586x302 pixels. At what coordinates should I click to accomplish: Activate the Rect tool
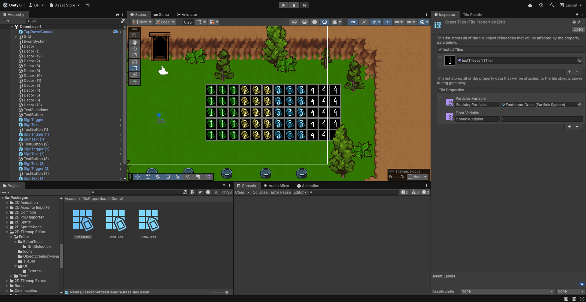pos(134,68)
